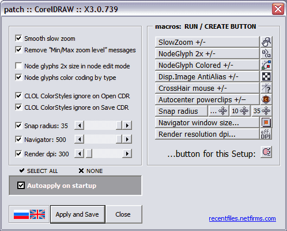Uncheck the Render dpi: 300 checkbox
Viewport: 287px width, 231px height.
pyautogui.click(x=18, y=153)
